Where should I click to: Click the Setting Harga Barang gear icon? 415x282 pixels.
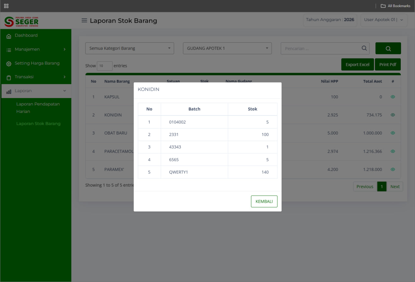tap(9, 64)
